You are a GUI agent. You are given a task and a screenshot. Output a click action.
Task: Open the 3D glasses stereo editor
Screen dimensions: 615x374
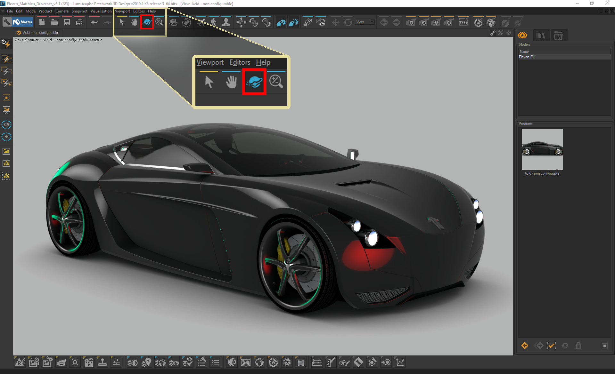click(344, 362)
